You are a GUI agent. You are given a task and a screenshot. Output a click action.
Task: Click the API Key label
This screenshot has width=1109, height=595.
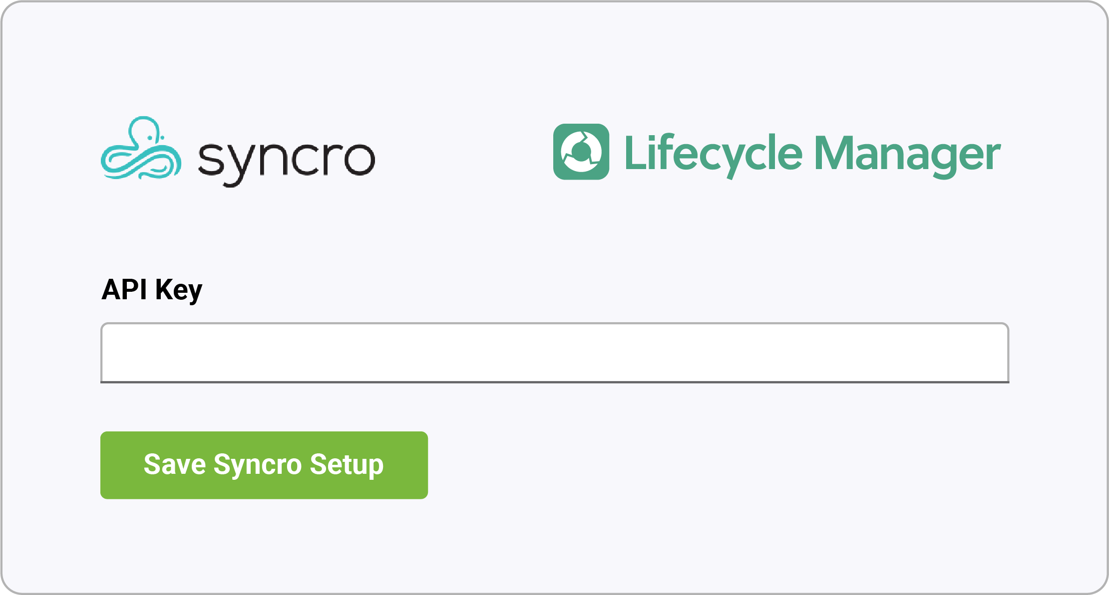[x=152, y=290]
